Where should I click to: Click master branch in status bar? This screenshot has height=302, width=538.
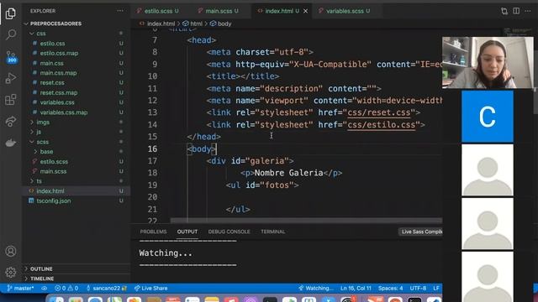coord(20,289)
